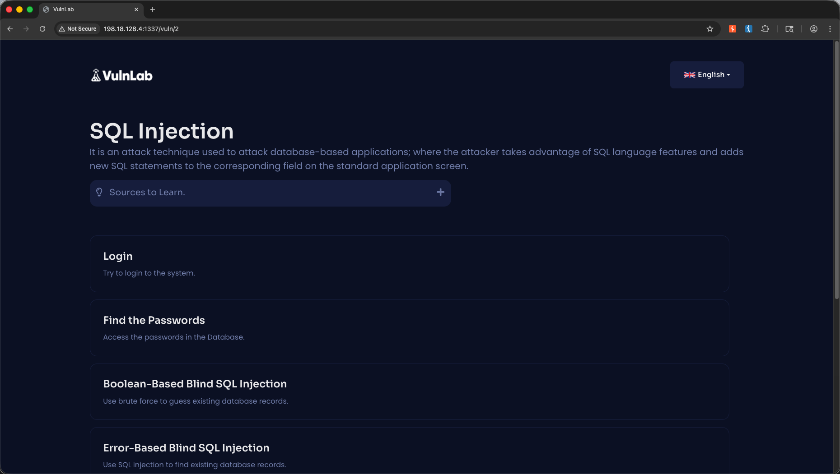
Task: Open Chrome three-dot menu
Action: 830,29
